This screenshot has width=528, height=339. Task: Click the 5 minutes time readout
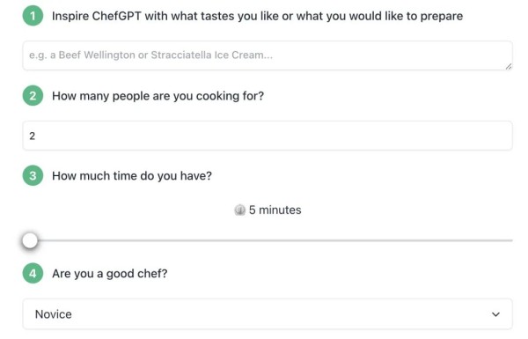click(275, 210)
